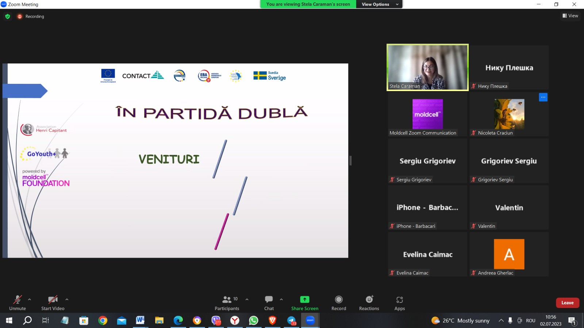Expand video options arrow beside Start Video
This screenshot has height=328, width=584.
tap(67, 300)
